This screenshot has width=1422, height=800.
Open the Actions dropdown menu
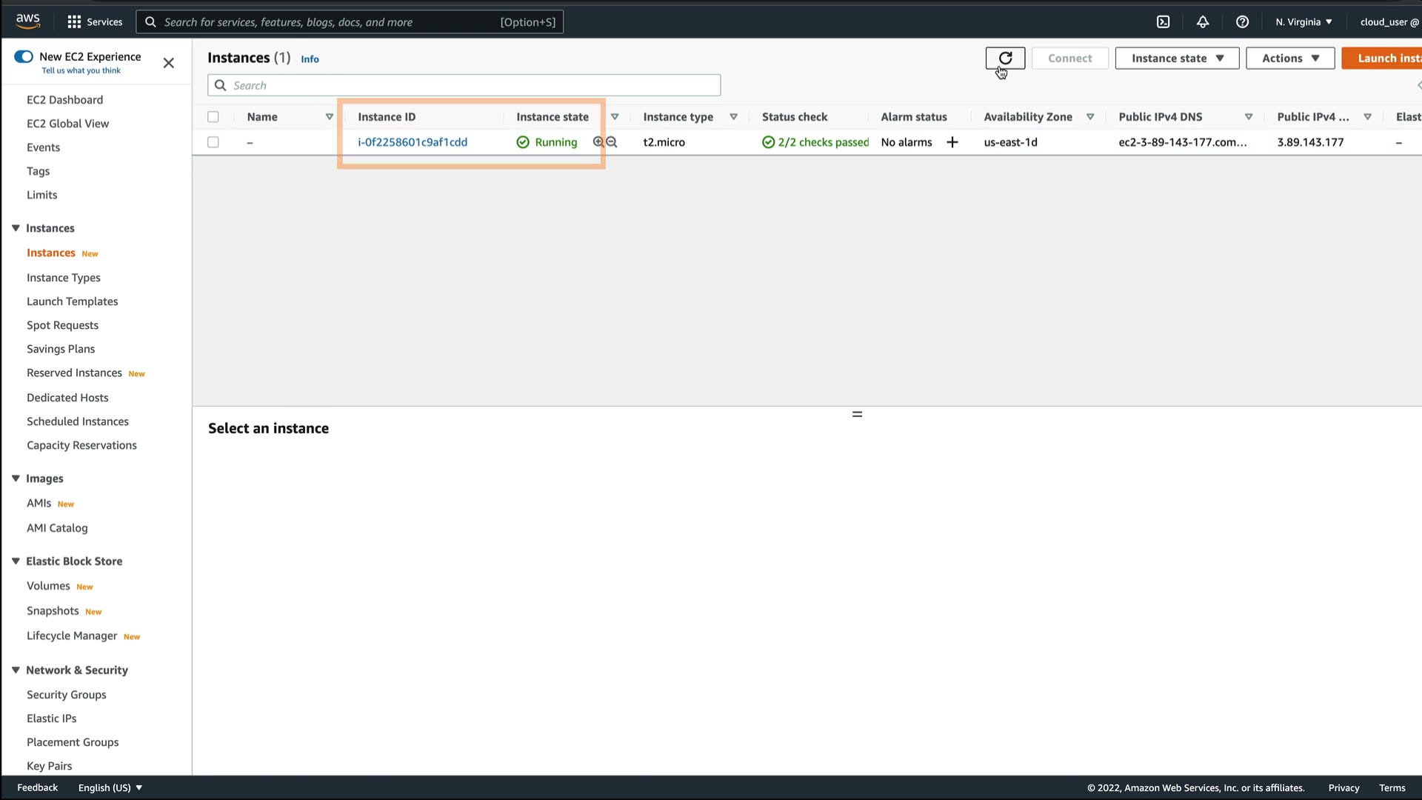(1289, 58)
